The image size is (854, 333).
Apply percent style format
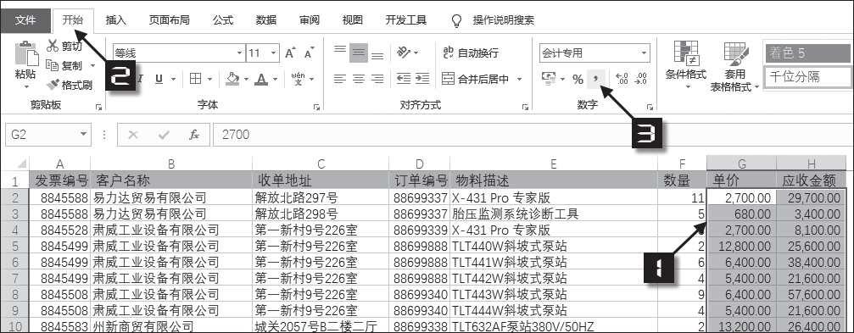pyautogui.click(x=578, y=80)
